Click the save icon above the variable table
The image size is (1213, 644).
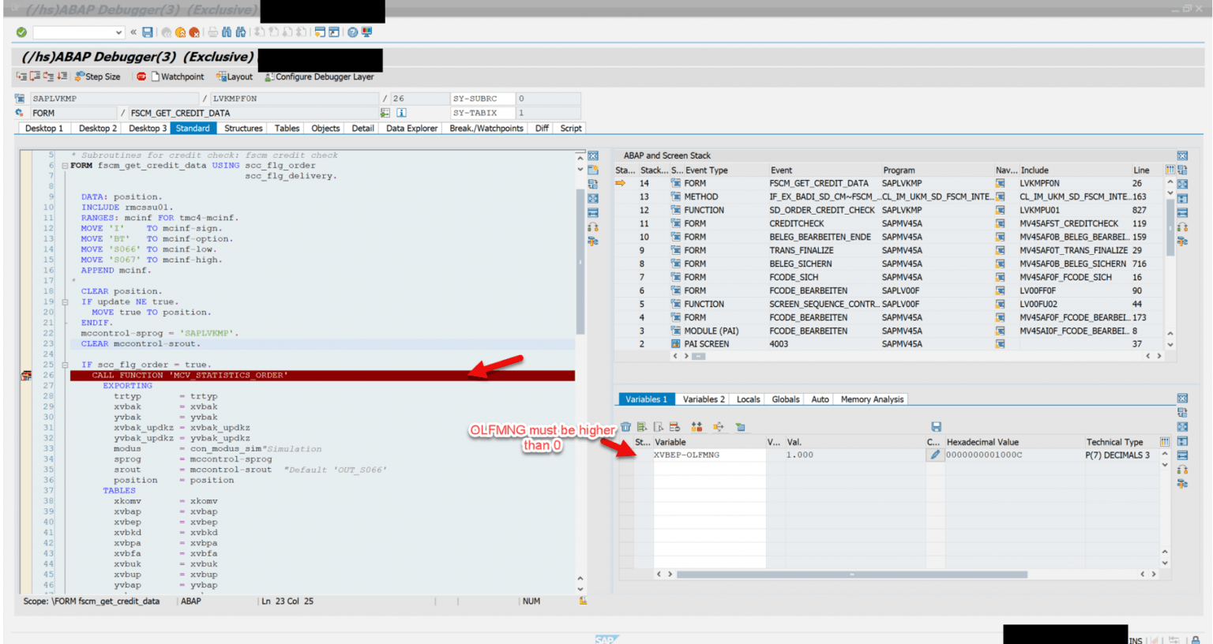(x=937, y=426)
